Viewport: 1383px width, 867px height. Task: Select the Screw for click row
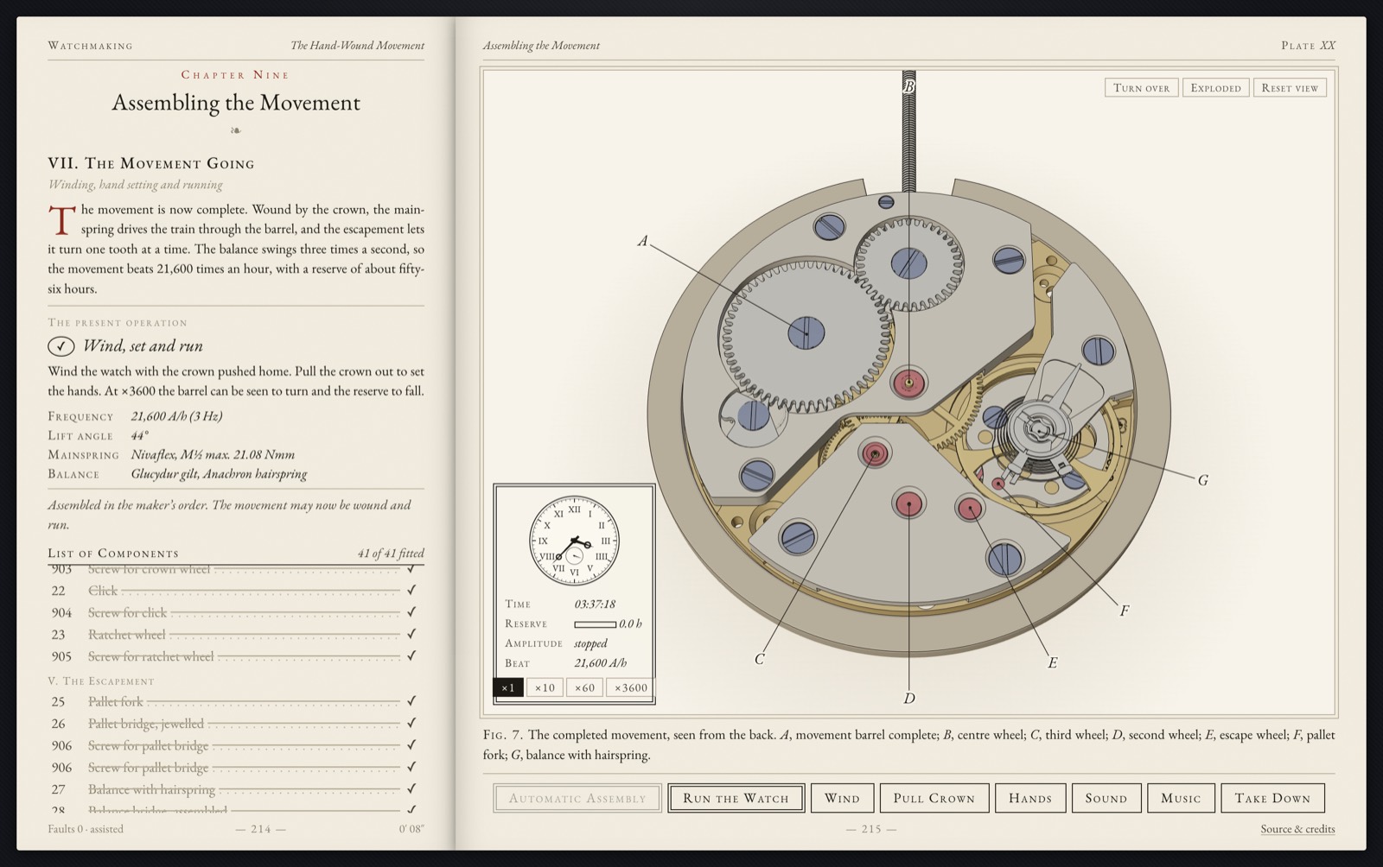(x=236, y=612)
